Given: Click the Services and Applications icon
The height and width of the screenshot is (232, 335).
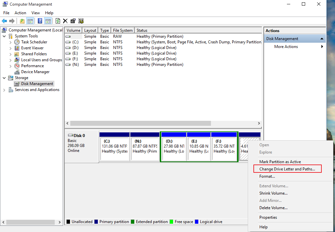Looking at the screenshot, I should (x=11, y=90).
